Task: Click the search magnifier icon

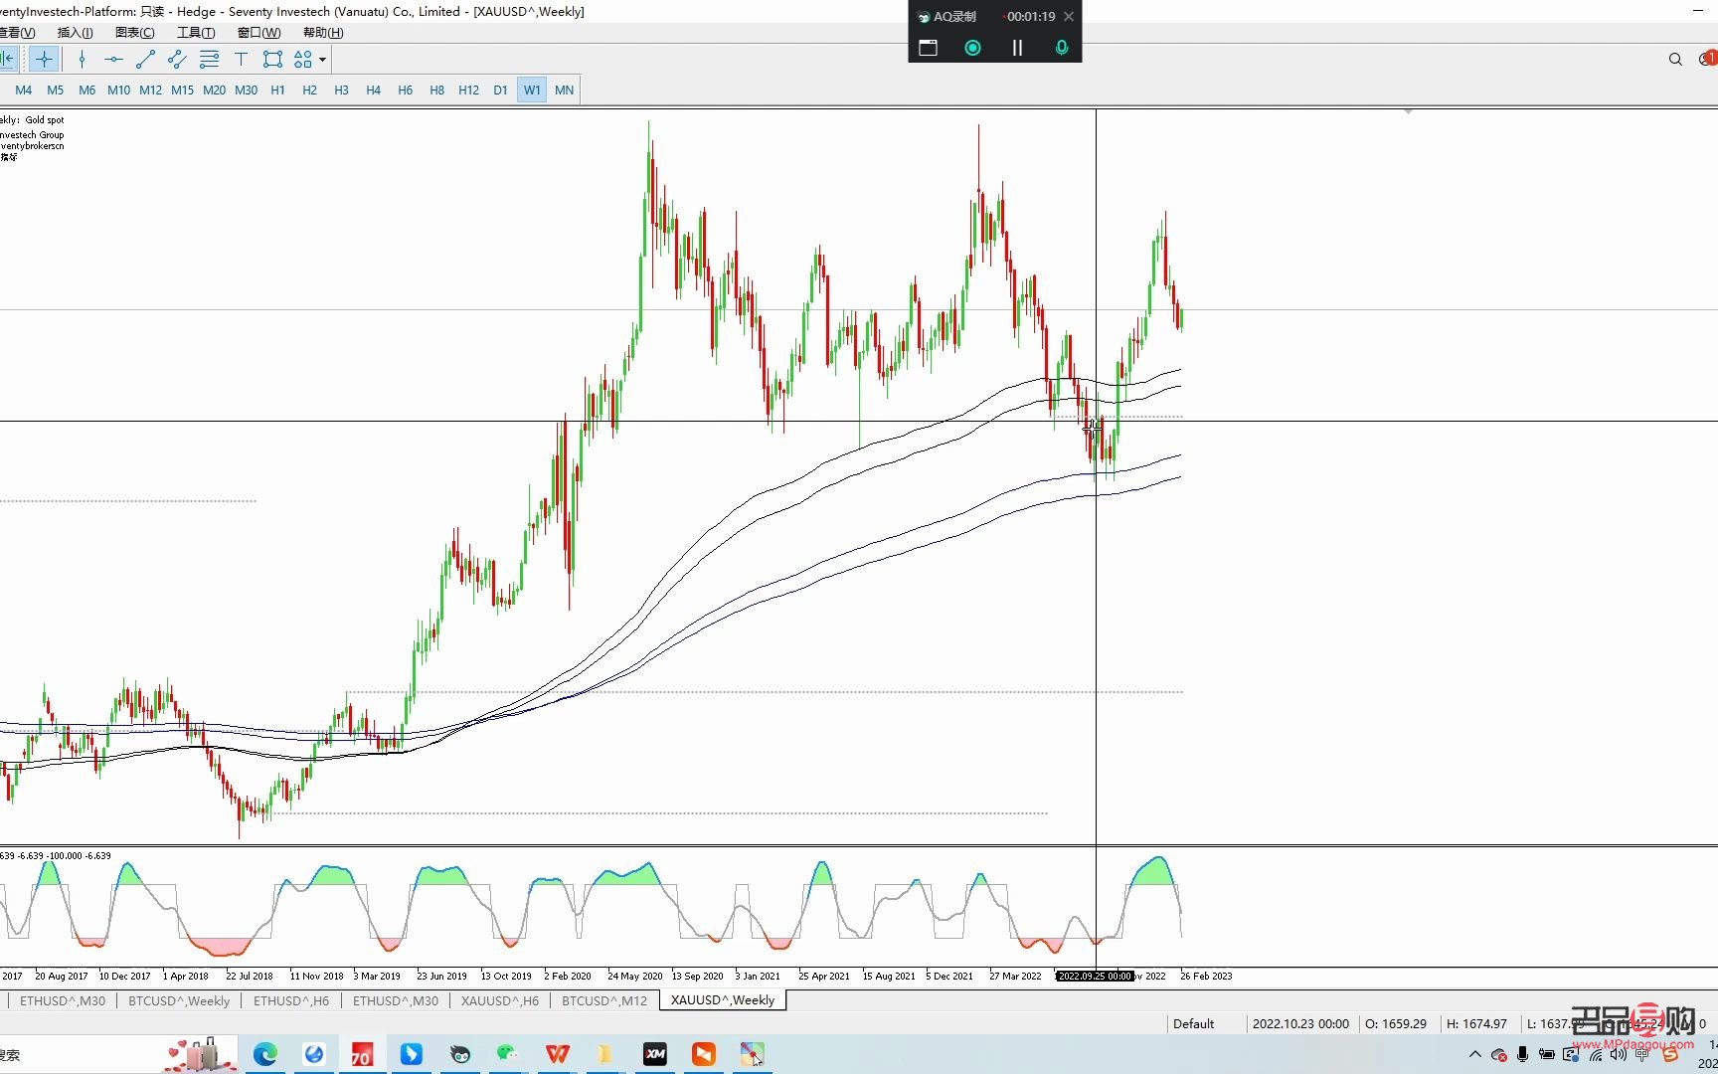Action: point(1675,60)
